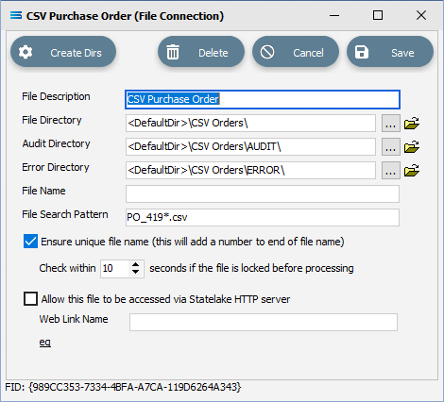The height and width of the screenshot is (402, 444).
Task: Click the window menu icon in title bar
Action: (x=16, y=15)
